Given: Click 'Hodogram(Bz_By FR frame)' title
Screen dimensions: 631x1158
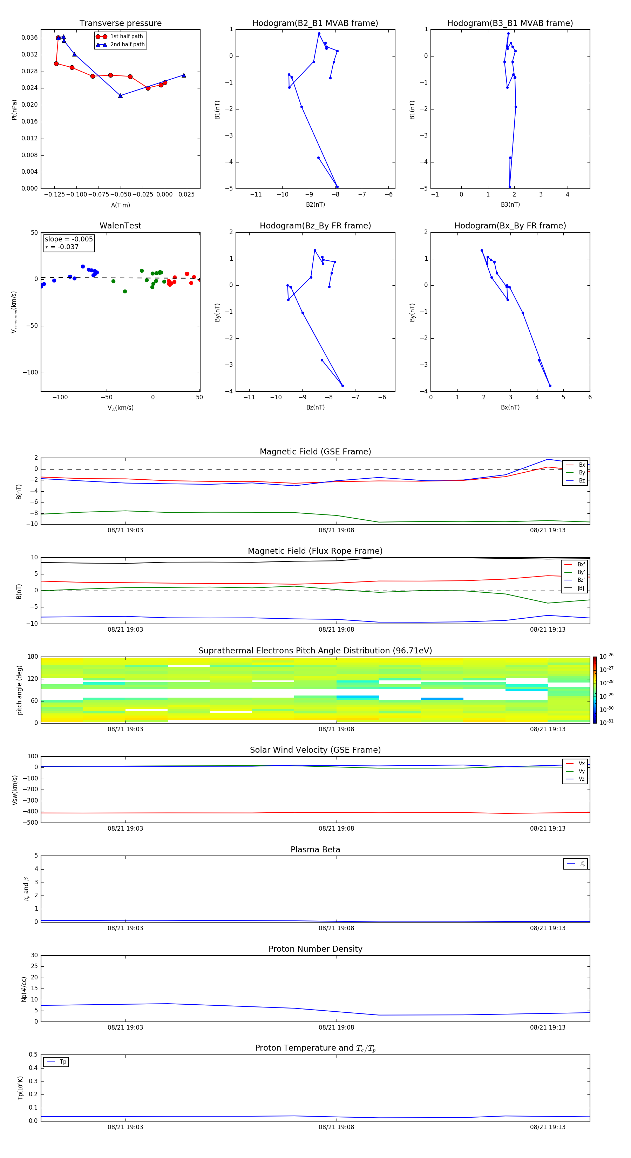Looking at the screenshot, I should [x=315, y=226].
